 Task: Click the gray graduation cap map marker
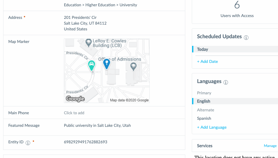pyautogui.click(x=134, y=66)
